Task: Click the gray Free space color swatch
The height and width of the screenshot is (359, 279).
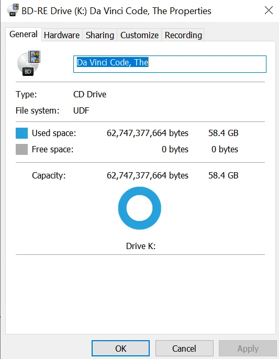Action: (x=21, y=150)
